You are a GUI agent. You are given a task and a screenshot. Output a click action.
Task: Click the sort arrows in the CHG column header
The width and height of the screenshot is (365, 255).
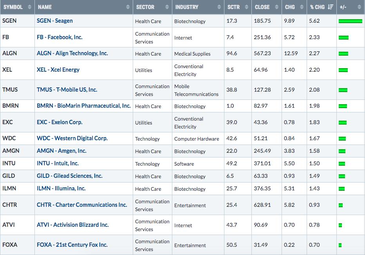302,7
